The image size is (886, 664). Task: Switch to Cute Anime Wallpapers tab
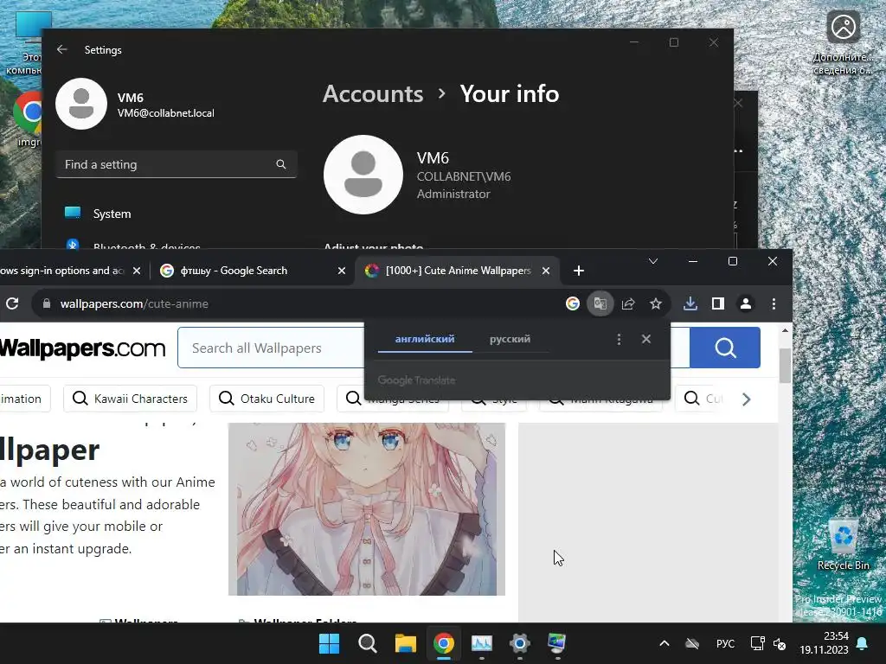pyautogui.click(x=458, y=271)
